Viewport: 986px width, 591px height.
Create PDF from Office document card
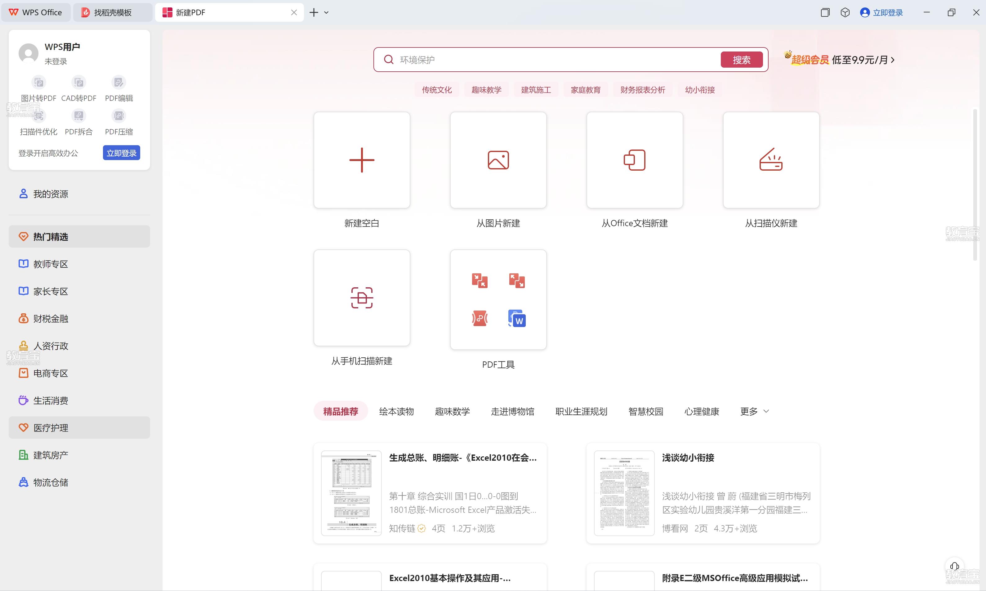(x=635, y=160)
